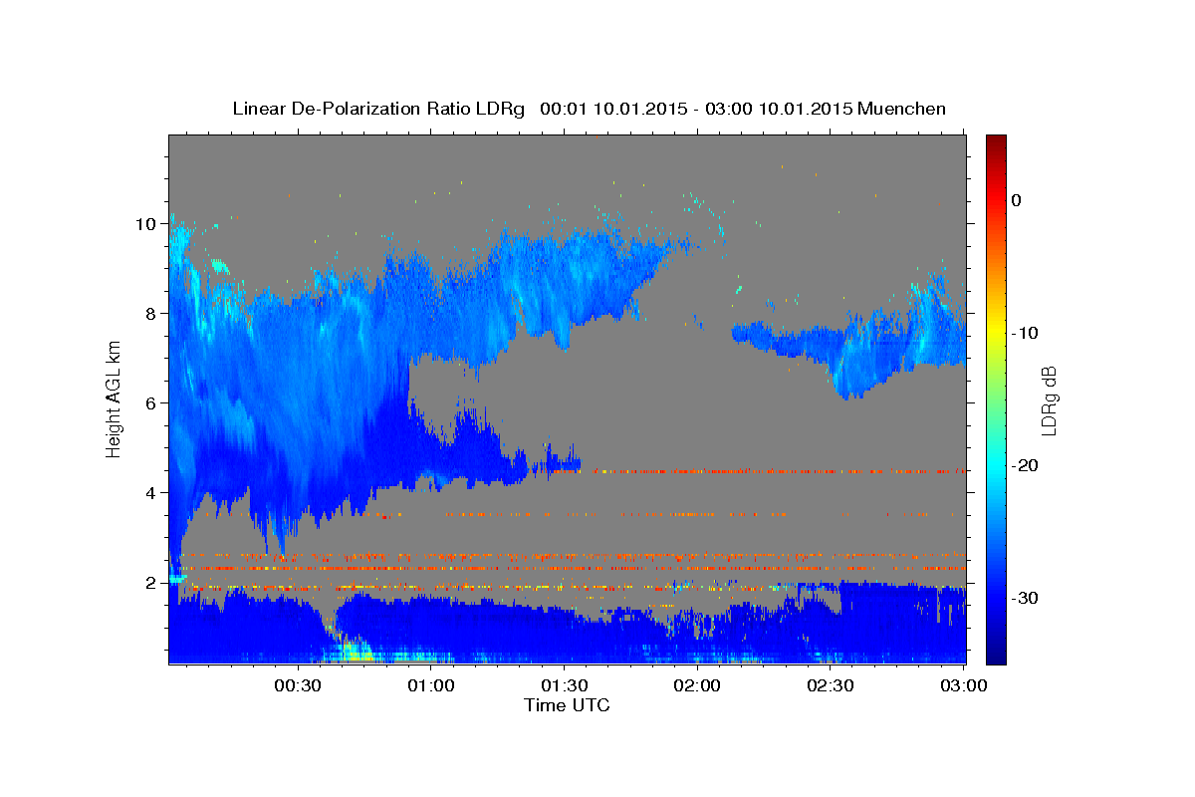Click the 02:00 time tick label

point(697,685)
